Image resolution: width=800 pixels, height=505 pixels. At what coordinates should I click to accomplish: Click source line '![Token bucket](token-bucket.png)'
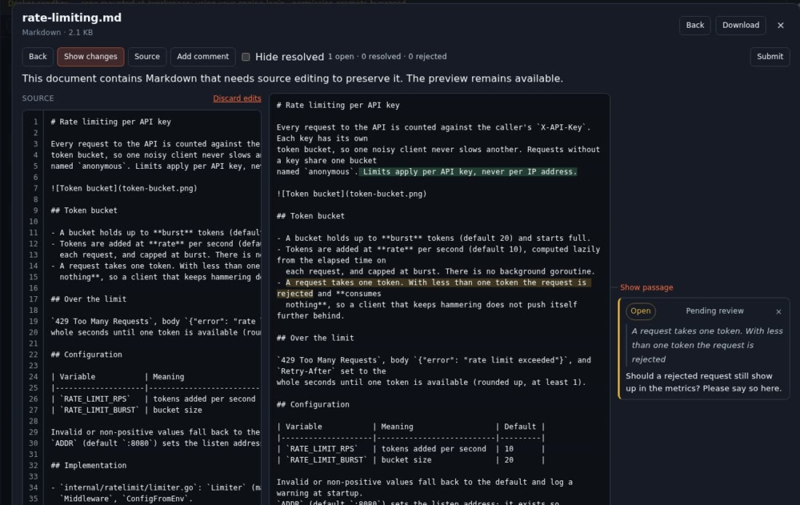pos(124,188)
